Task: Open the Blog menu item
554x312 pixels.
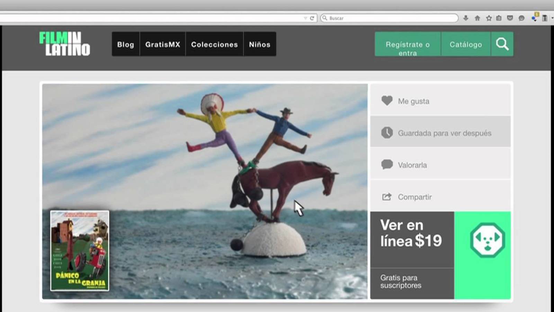Action: point(125,44)
